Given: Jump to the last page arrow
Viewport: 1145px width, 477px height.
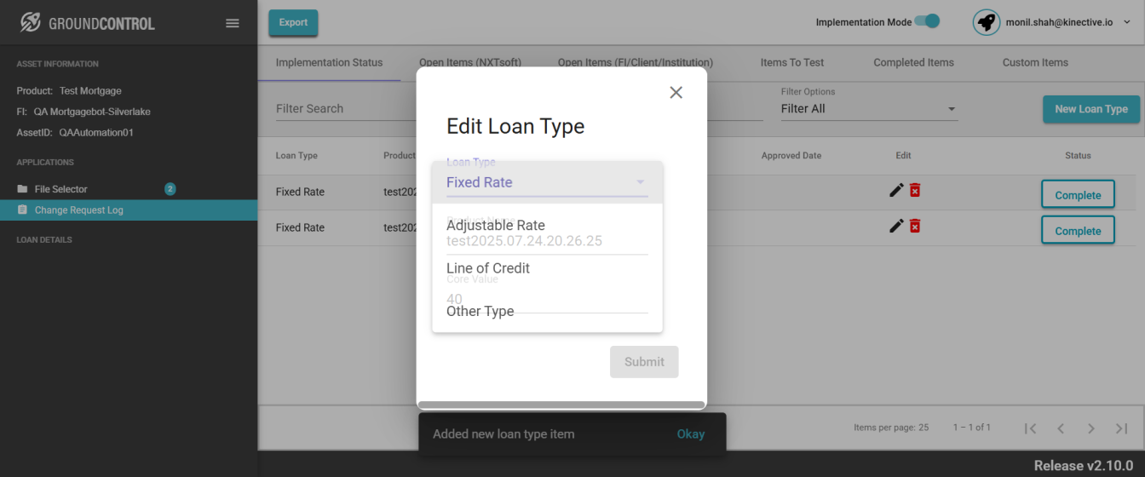Looking at the screenshot, I should coord(1122,428).
